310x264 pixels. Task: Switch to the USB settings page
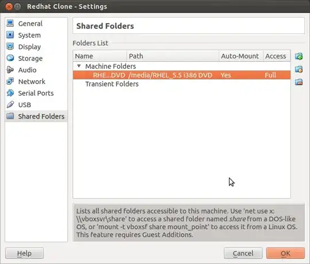[x=36, y=105]
